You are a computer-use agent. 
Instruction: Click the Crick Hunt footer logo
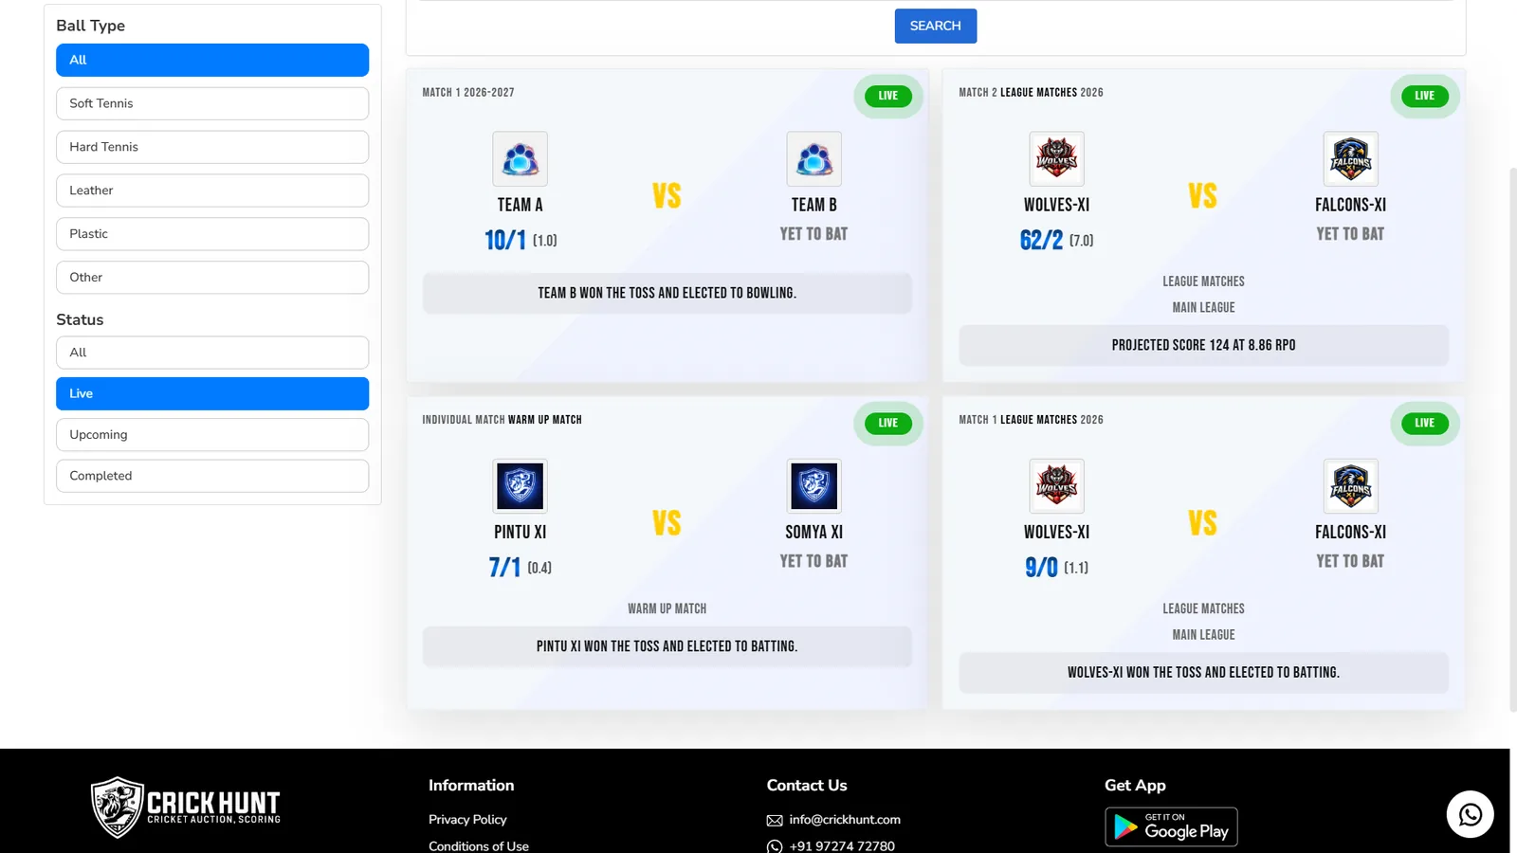tap(186, 808)
